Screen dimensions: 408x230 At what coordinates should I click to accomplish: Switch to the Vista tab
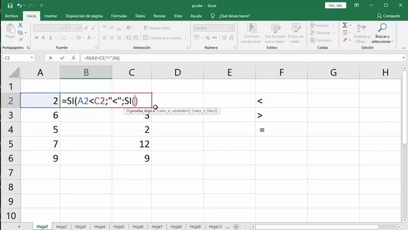(178, 16)
